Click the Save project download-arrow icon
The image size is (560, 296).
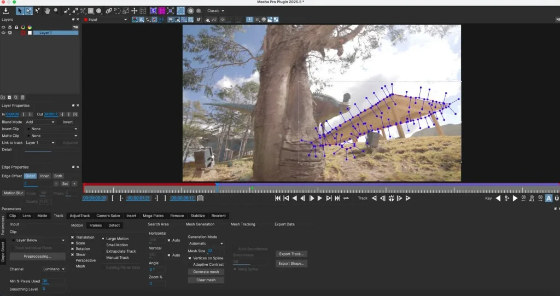tap(5, 11)
